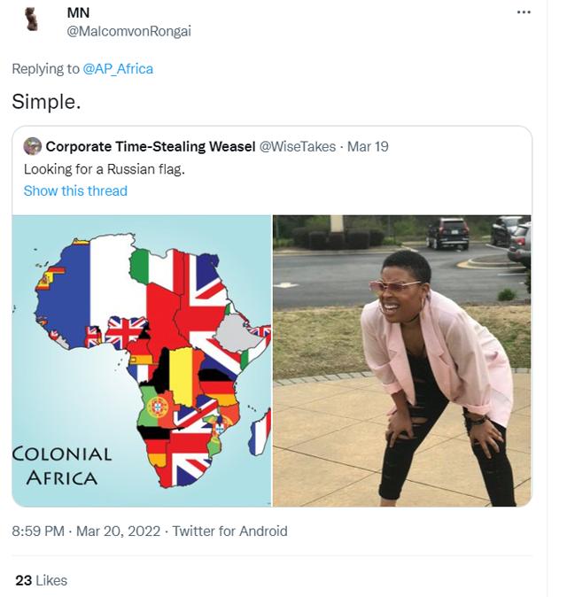
Task: Click the 8:59 PM timestamp
Action: (x=38, y=531)
